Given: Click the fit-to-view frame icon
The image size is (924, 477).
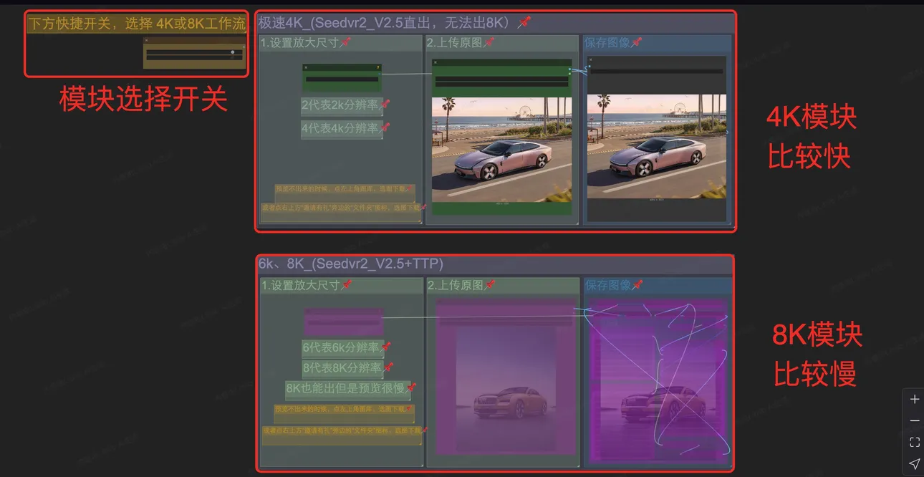Looking at the screenshot, I should [914, 442].
